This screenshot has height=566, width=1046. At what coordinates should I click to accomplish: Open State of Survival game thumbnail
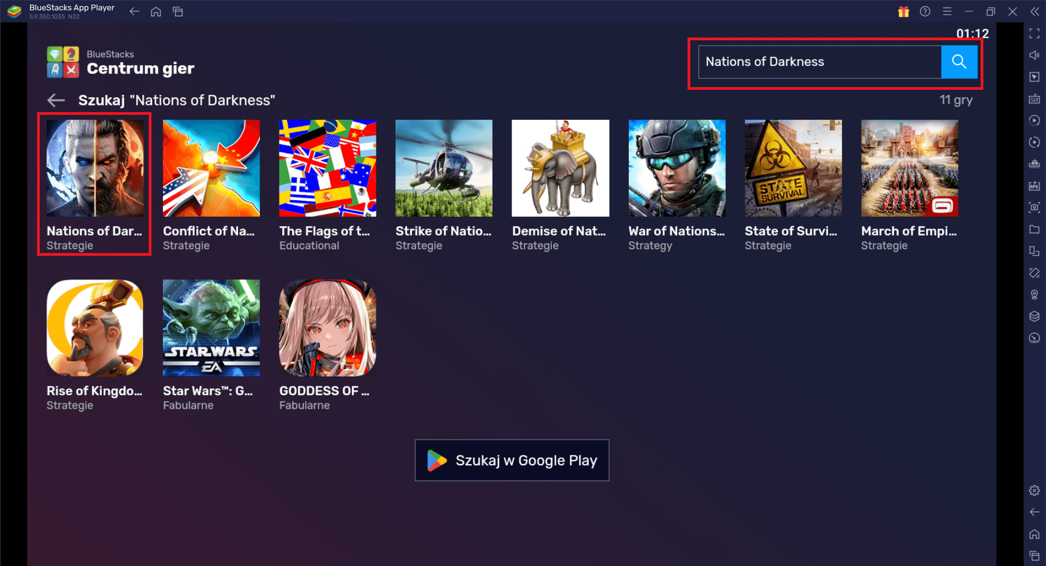pos(793,168)
